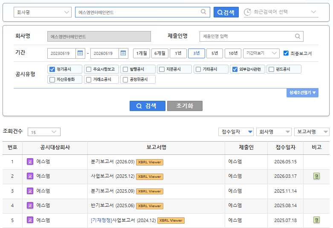Image resolution: width=333 pixels, height=228 pixels.
Task: Click the date 2025.07.18
Action: pos(285,220)
